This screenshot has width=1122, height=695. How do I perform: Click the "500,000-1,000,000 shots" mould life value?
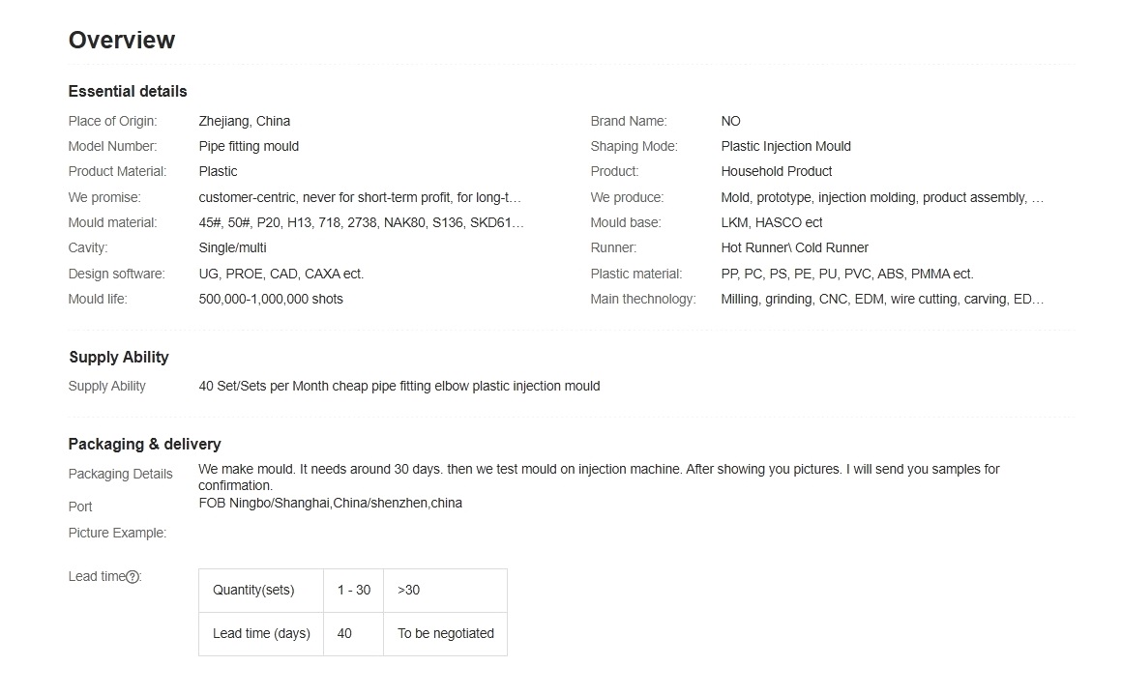click(x=271, y=299)
